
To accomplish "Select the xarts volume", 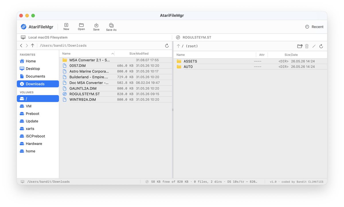I will coord(38,129).
